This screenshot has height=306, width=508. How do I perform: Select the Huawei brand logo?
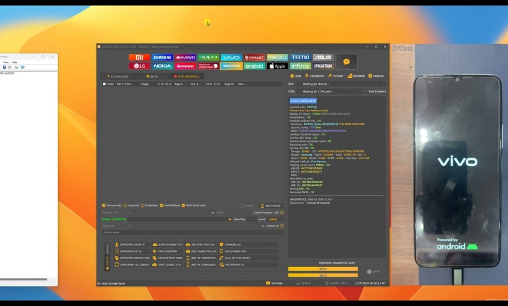(x=186, y=57)
